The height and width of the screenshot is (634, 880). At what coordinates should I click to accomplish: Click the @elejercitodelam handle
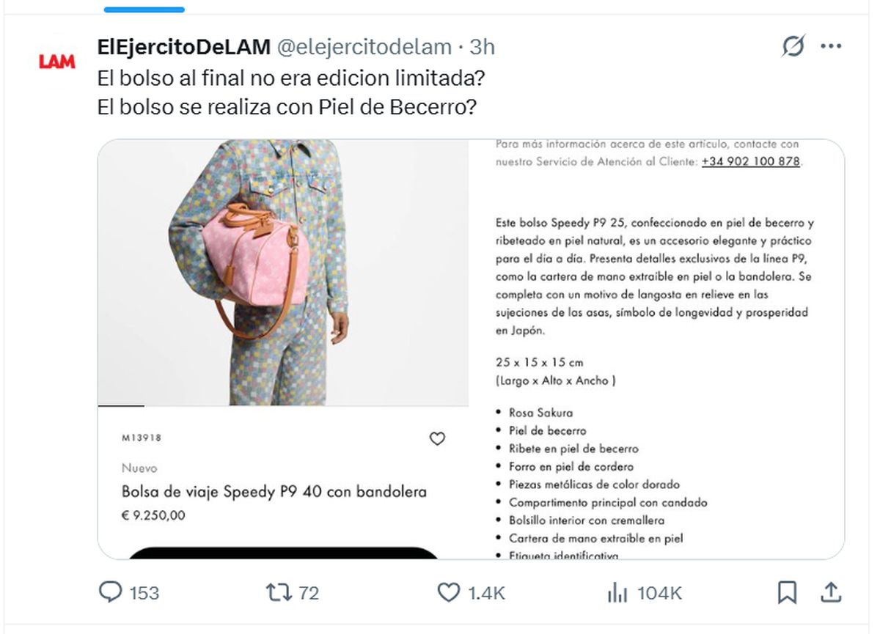tap(364, 47)
